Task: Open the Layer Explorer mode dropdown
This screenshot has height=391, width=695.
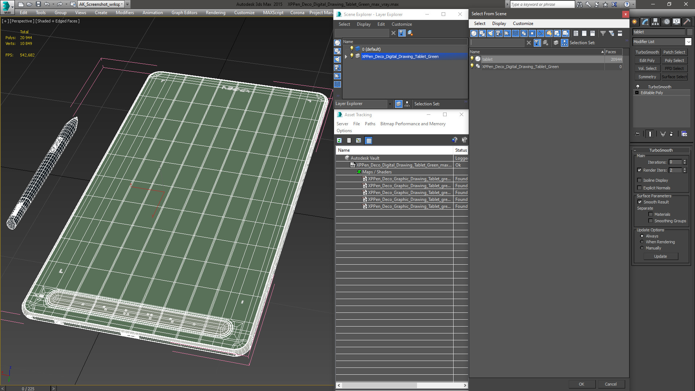Action: click(390, 104)
